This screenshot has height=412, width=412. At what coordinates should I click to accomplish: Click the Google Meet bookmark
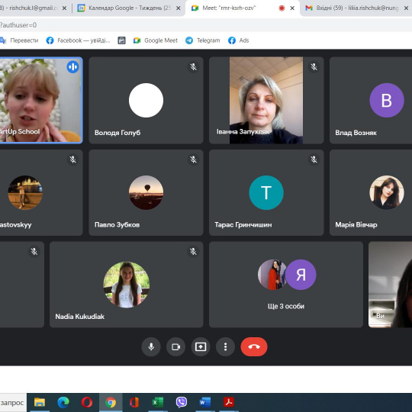click(x=156, y=40)
